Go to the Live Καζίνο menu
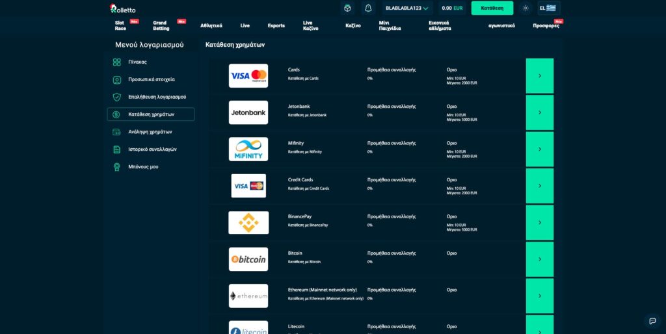The width and height of the screenshot is (666, 334). (312, 25)
